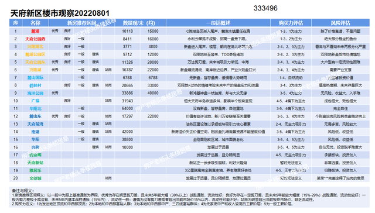Click the summary mentioning TOD in row 4
This screenshot has width=375, height=213.
pyautogui.click(x=218, y=54)
